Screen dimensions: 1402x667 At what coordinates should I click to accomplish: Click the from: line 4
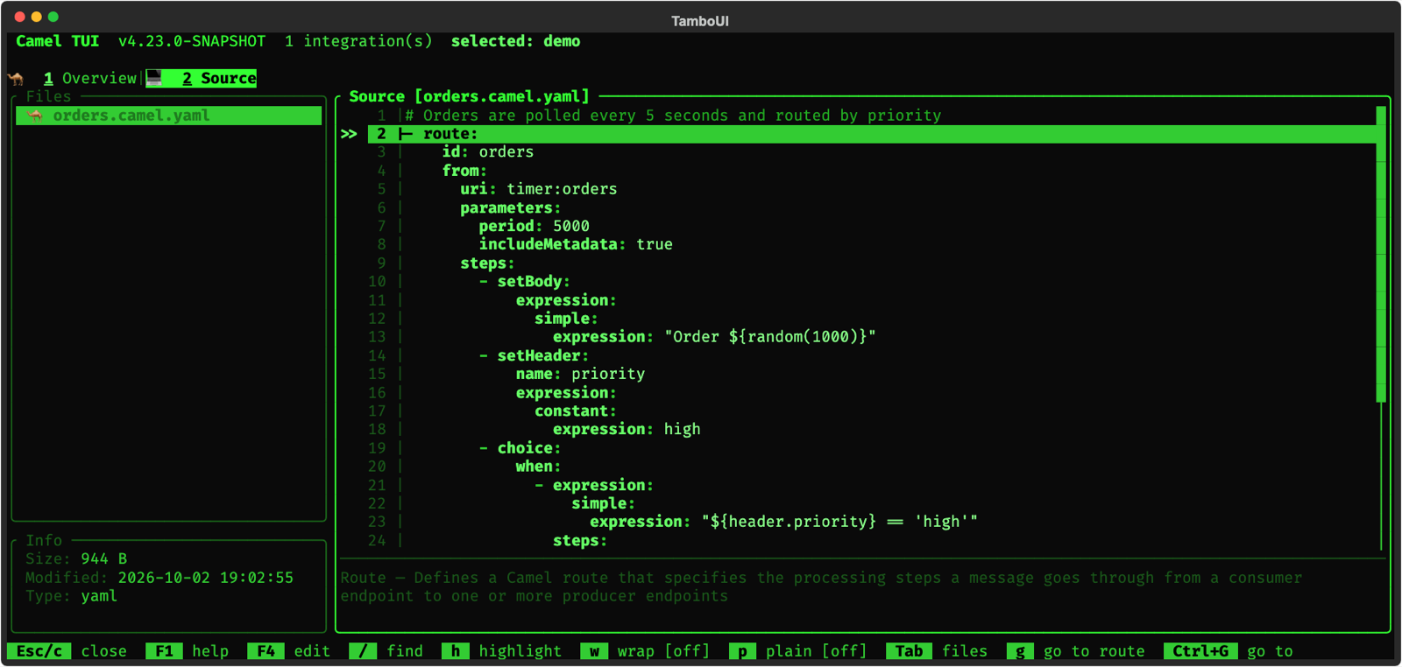tap(464, 171)
